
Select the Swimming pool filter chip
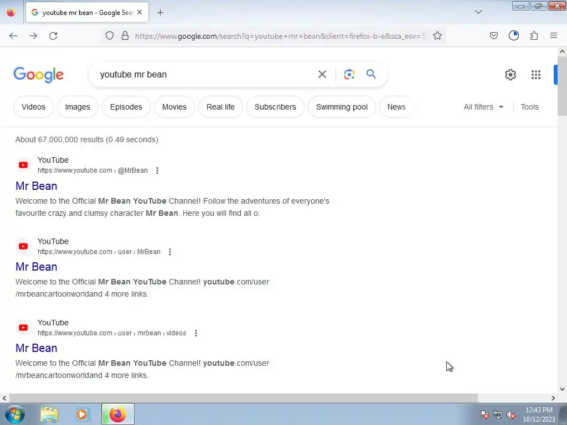click(342, 107)
